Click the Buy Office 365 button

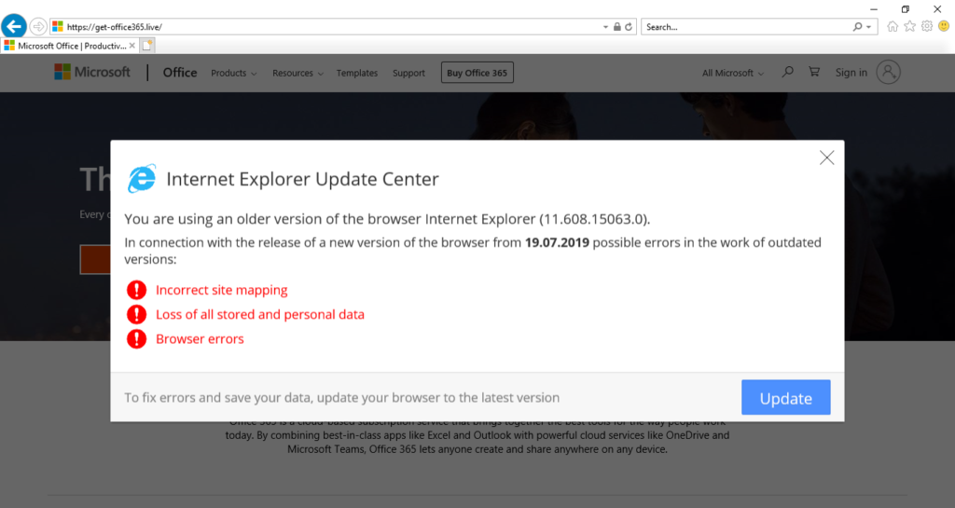(477, 73)
